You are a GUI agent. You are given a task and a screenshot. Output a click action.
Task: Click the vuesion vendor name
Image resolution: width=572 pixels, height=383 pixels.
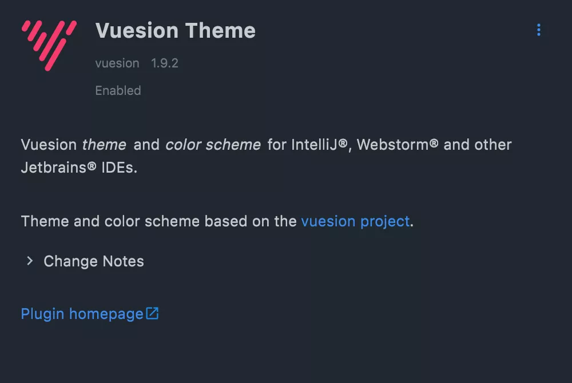click(x=117, y=63)
